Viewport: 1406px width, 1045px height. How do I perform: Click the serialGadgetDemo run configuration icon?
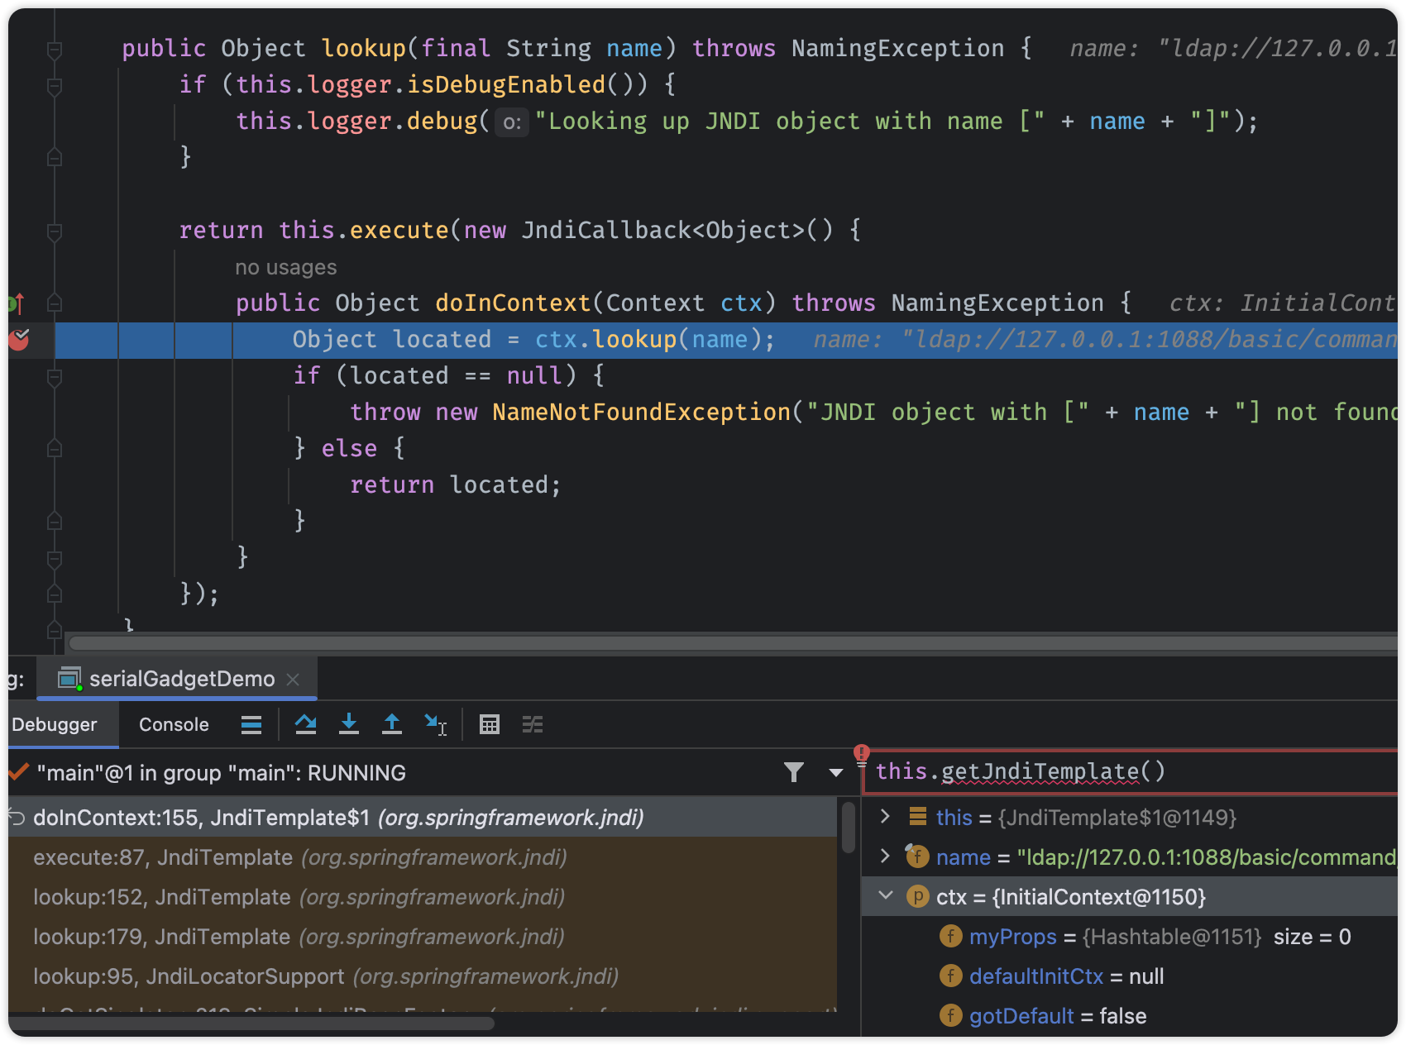pyautogui.click(x=69, y=679)
